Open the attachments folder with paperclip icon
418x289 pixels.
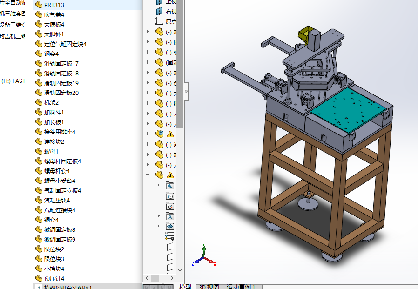(170, 186)
